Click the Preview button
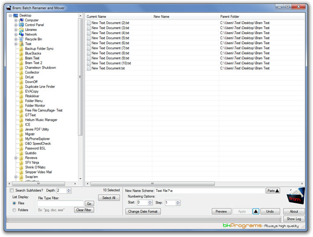This screenshot has height=237, width=313. tap(221, 211)
